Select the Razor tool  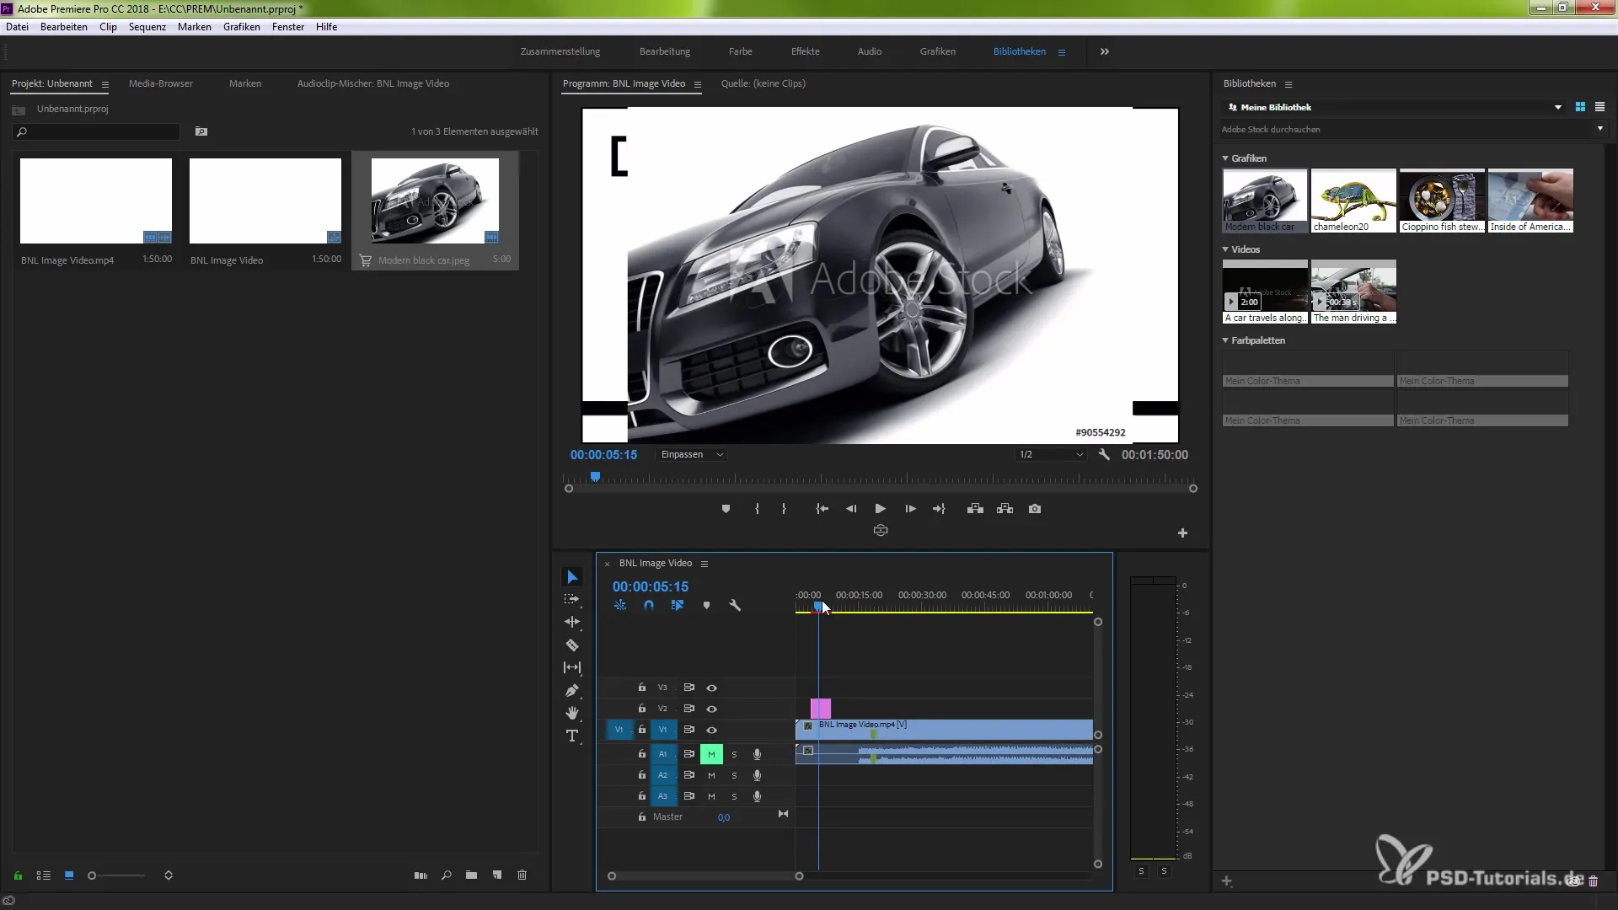click(572, 645)
